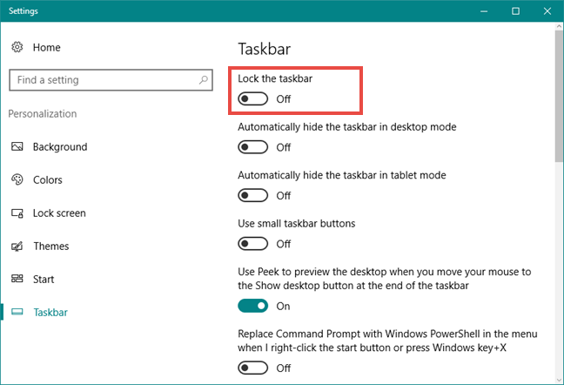564x385 pixels.
Task: Minimize the Settings window
Action: click(x=484, y=11)
